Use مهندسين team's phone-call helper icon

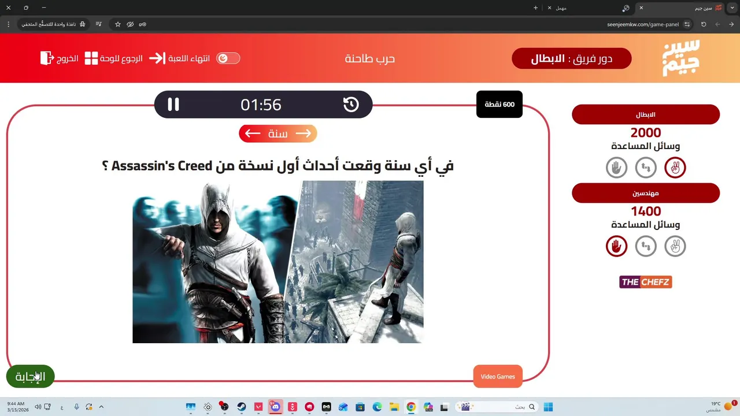(646, 247)
